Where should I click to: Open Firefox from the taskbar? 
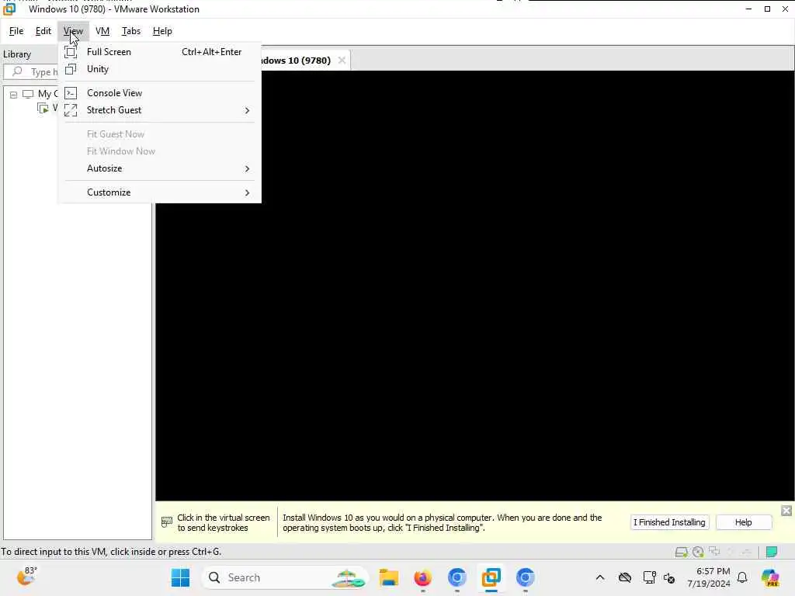(423, 577)
